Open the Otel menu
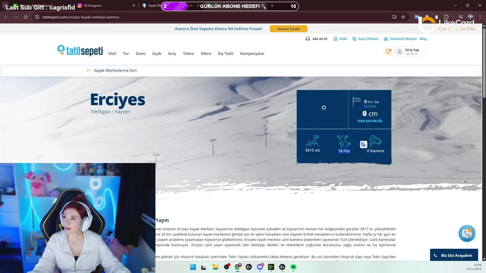 point(112,53)
